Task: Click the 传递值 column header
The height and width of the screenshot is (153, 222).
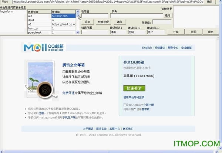Action: [63, 12]
